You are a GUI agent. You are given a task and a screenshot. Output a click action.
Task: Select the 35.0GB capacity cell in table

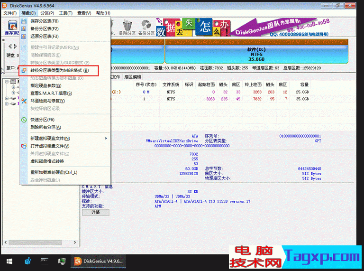[302, 99]
